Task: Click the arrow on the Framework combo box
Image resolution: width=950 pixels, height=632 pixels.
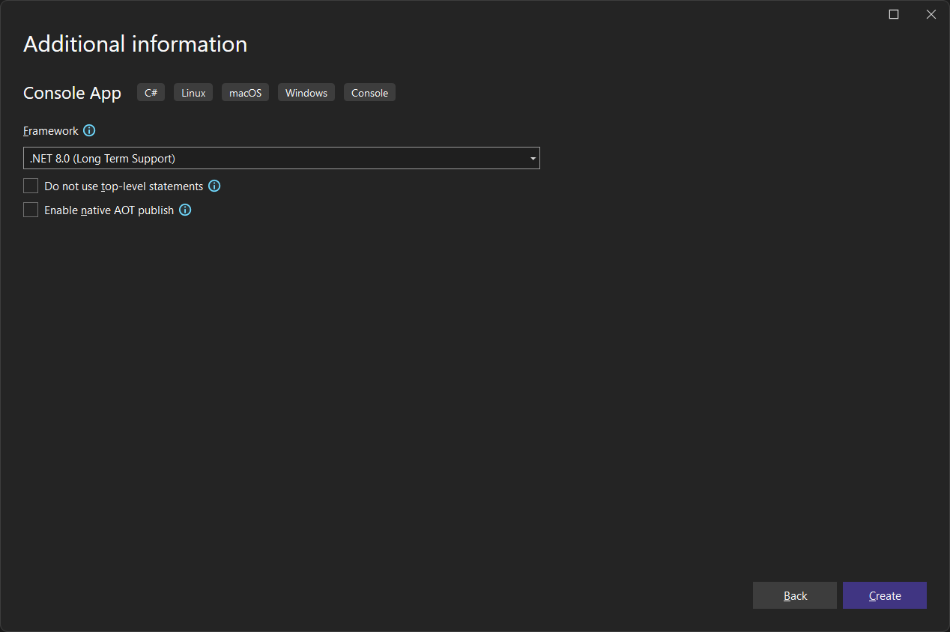Action: pyautogui.click(x=533, y=158)
